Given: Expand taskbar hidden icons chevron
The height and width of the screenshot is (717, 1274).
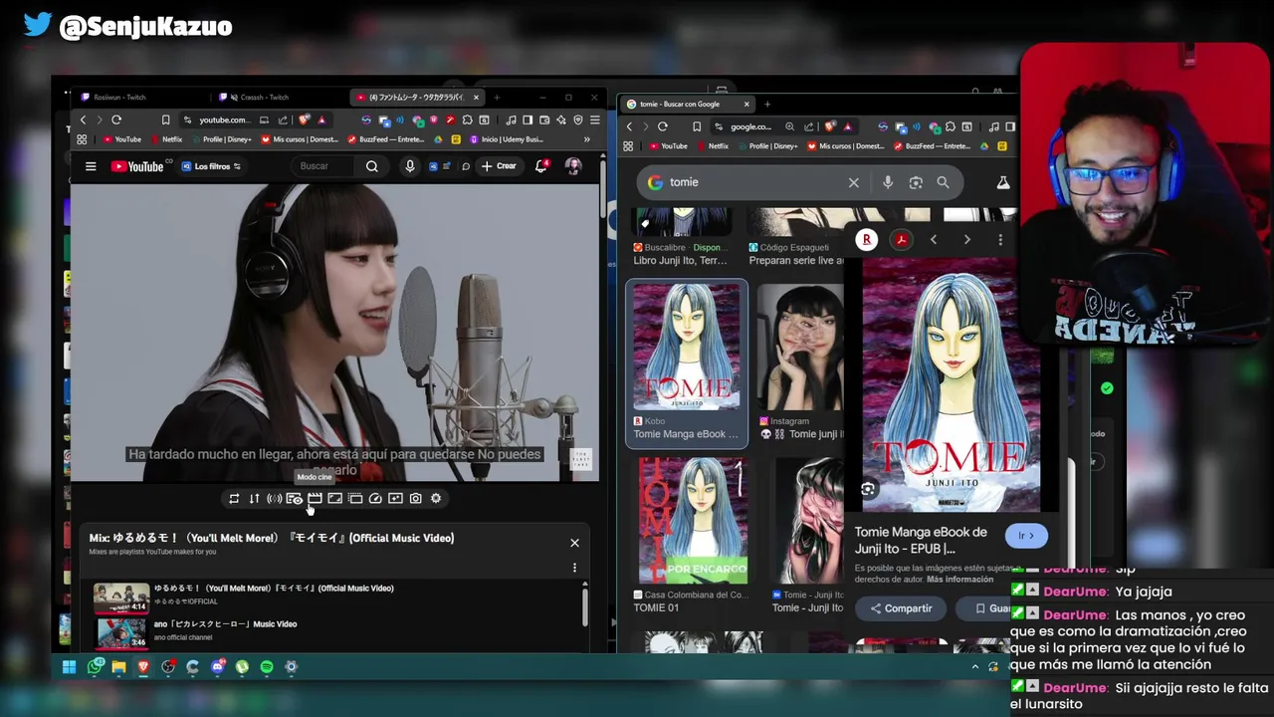Looking at the screenshot, I should point(975,667).
